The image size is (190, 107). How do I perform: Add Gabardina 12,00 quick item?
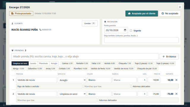coord(35,69)
